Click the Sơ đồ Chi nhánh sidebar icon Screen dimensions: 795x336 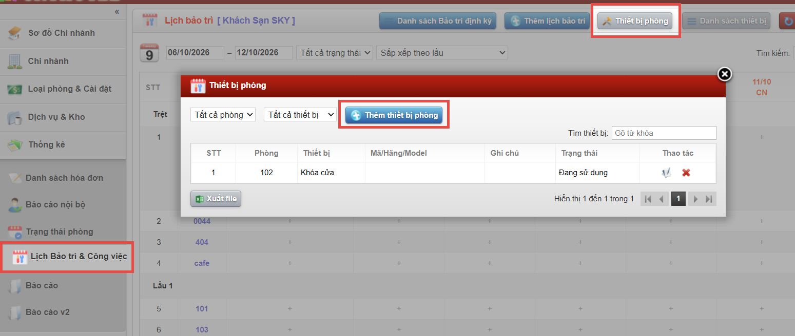pyautogui.click(x=14, y=33)
